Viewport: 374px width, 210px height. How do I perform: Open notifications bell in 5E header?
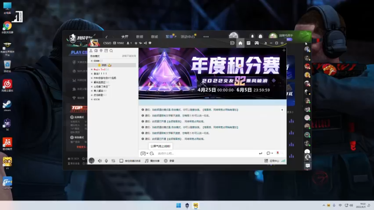(x=252, y=36)
